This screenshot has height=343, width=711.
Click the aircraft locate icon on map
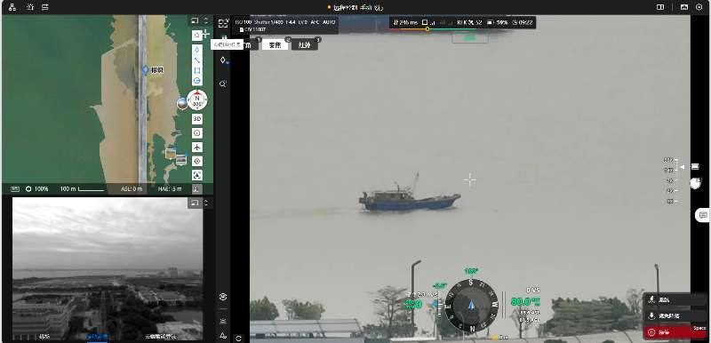coord(197,148)
